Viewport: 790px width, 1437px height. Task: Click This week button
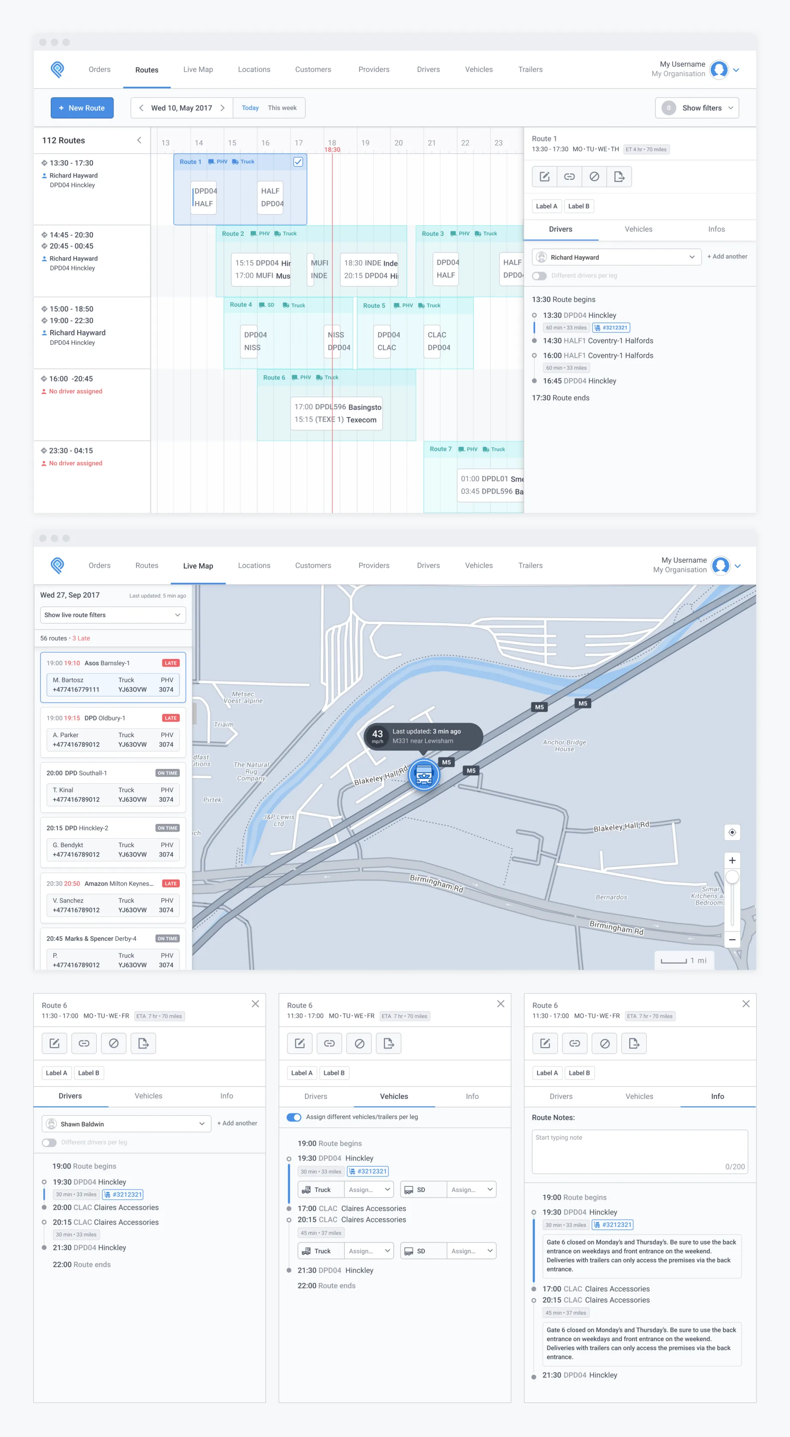[x=283, y=108]
